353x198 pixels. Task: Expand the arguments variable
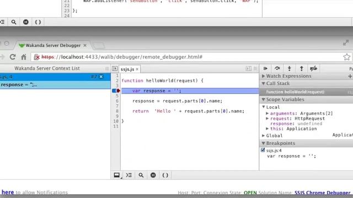267,113
